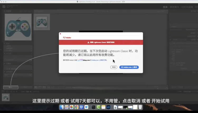Image resolution: width=198 pixels, height=113 pixels.
Task: Expand the Histogram panel in right sidebar
Action: pyautogui.click(x=197, y=11)
